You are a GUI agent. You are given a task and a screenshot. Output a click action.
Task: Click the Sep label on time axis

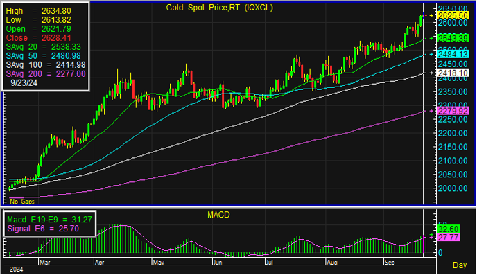[390, 263]
